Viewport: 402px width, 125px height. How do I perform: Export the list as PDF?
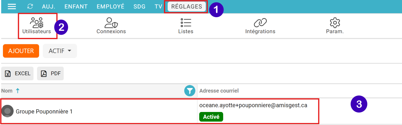coord(51,73)
